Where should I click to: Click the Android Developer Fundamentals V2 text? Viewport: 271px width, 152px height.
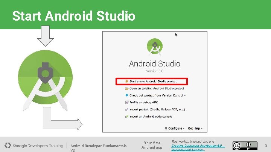[98, 148]
